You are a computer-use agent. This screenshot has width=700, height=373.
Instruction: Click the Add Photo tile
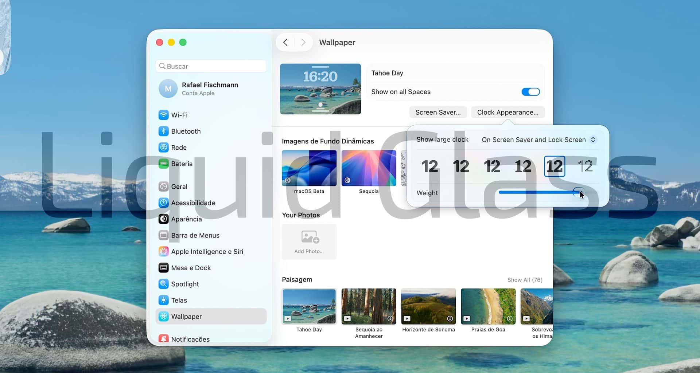pos(309,242)
